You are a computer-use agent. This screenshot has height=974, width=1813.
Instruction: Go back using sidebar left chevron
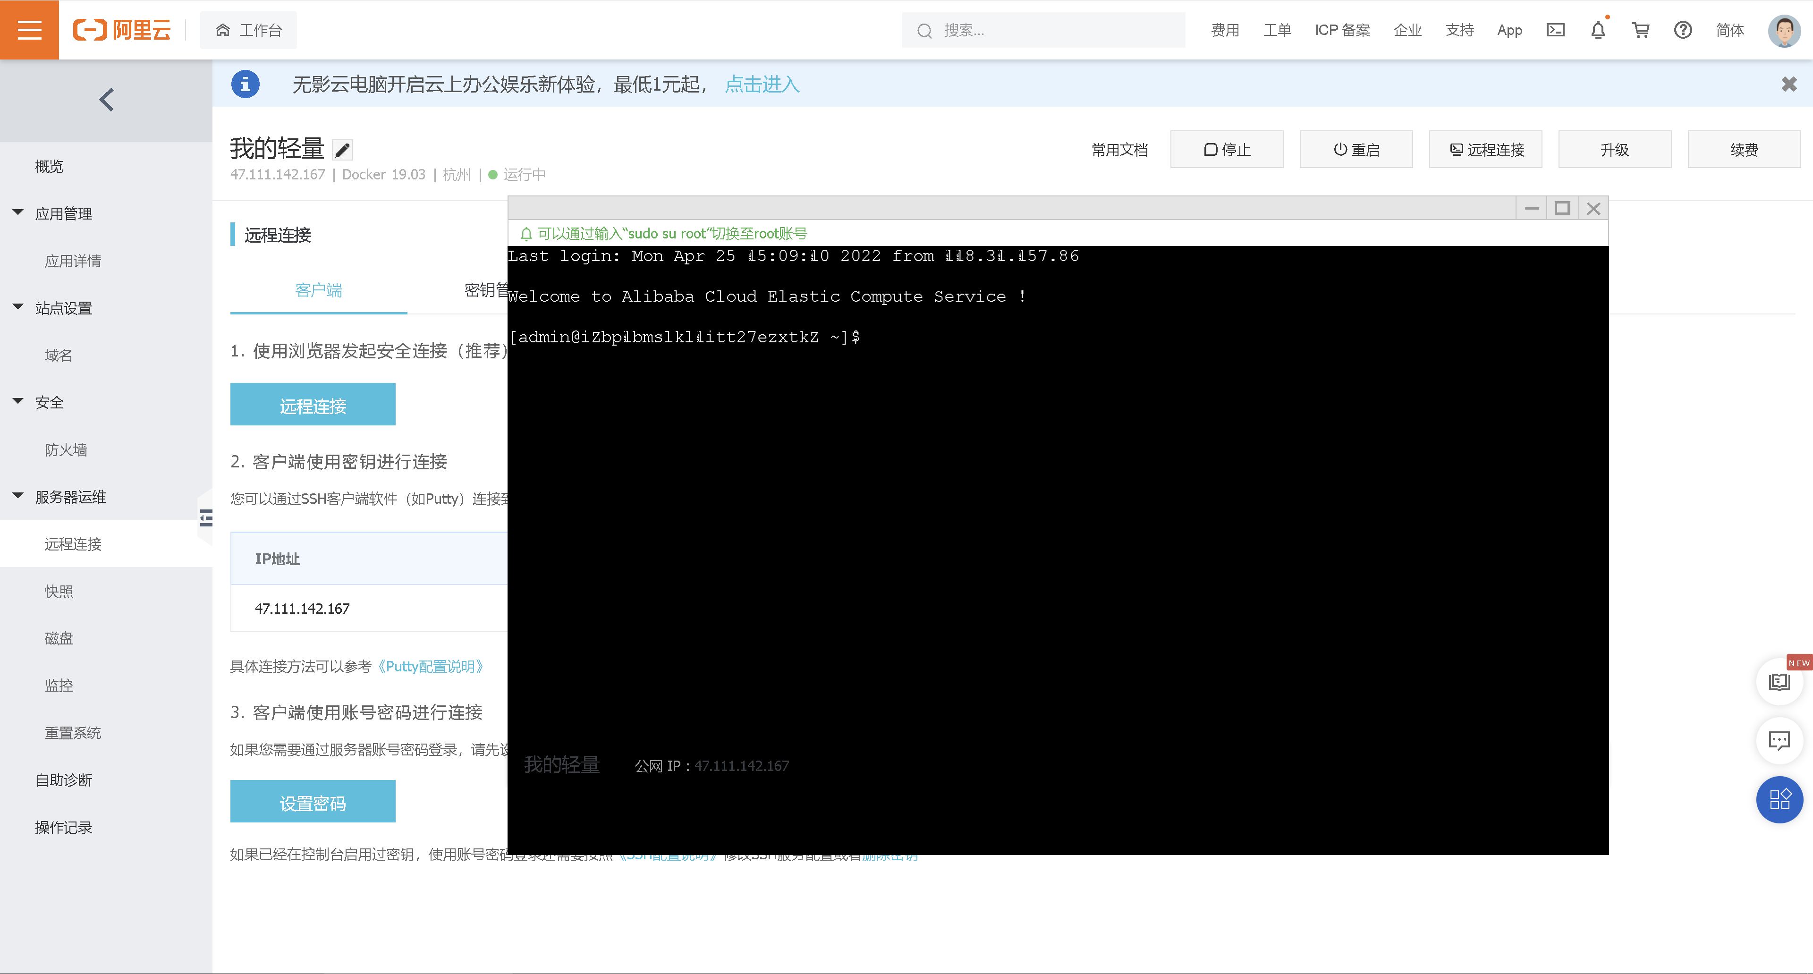tap(106, 100)
